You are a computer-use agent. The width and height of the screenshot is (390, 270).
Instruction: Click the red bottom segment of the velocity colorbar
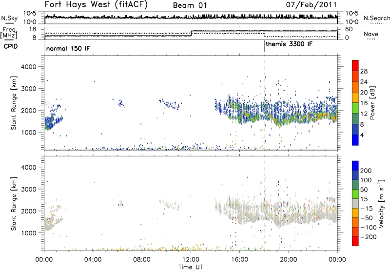tap(355, 241)
